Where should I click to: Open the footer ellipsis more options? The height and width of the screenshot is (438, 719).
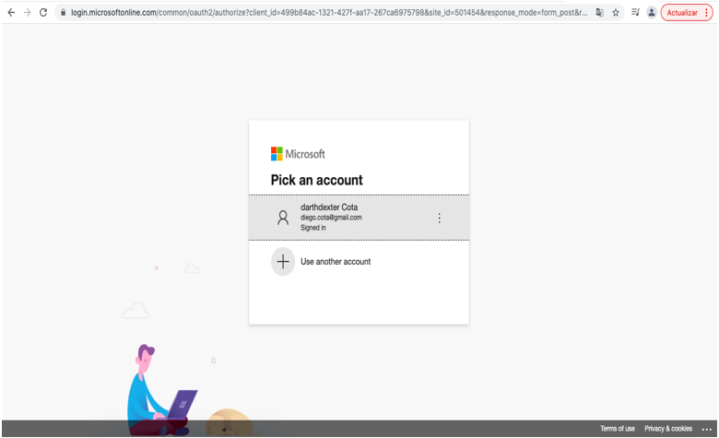[x=706, y=430]
